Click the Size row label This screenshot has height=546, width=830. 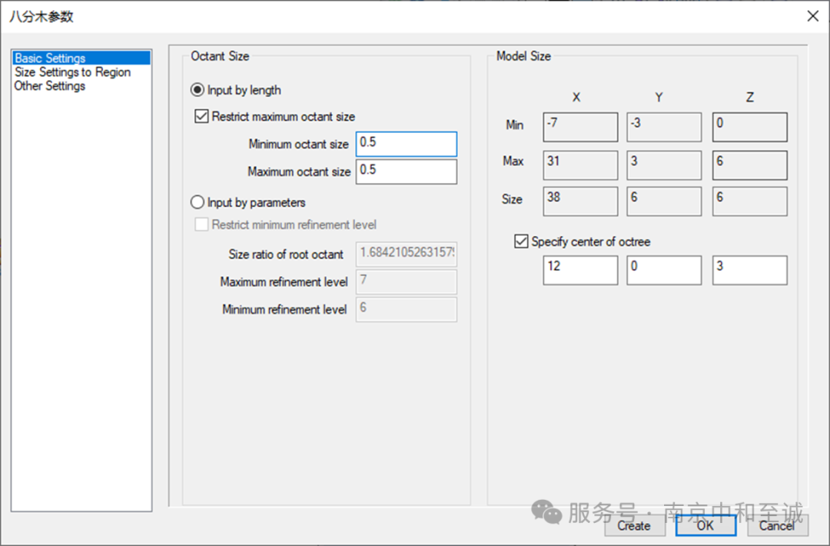point(512,199)
